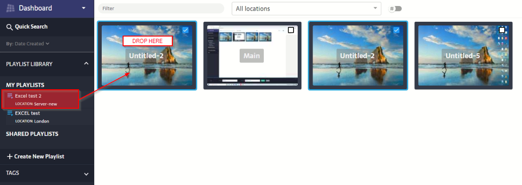Expand the Tags section

coord(86,174)
